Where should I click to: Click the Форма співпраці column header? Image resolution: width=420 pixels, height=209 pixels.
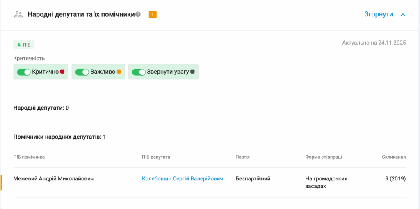[x=323, y=157]
